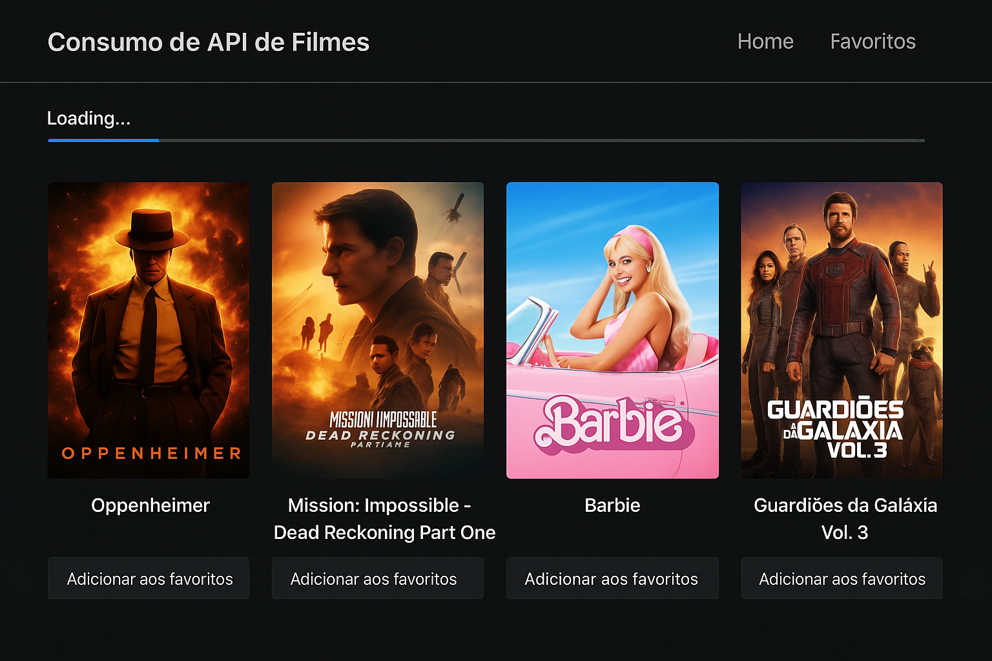The height and width of the screenshot is (661, 992).
Task: Add Barbie to favorites
Action: 612,578
